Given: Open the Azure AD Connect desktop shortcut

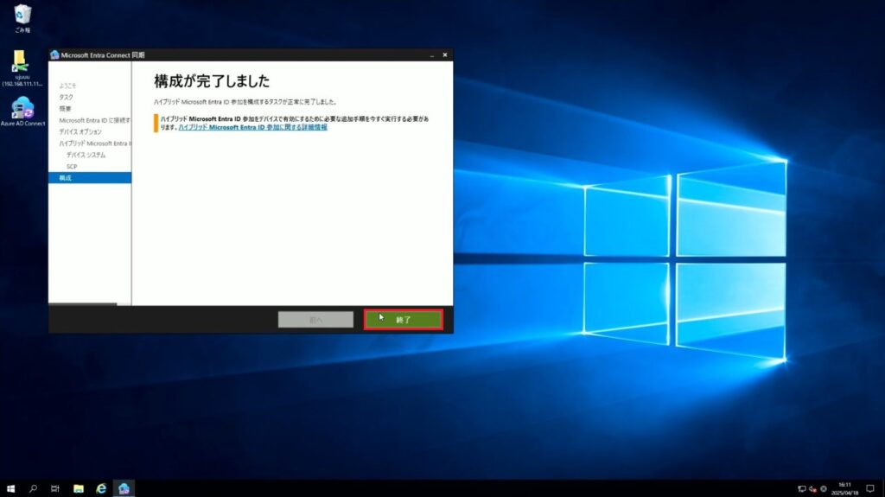Looking at the screenshot, I should click(x=22, y=109).
